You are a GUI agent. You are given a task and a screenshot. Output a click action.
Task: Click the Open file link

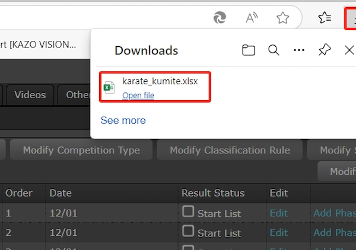click(138, 95)
